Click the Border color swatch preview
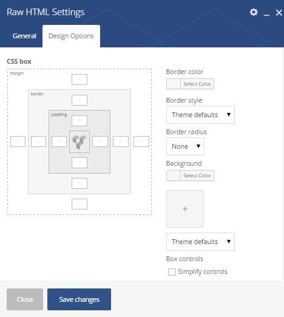 tap(174, 84)
